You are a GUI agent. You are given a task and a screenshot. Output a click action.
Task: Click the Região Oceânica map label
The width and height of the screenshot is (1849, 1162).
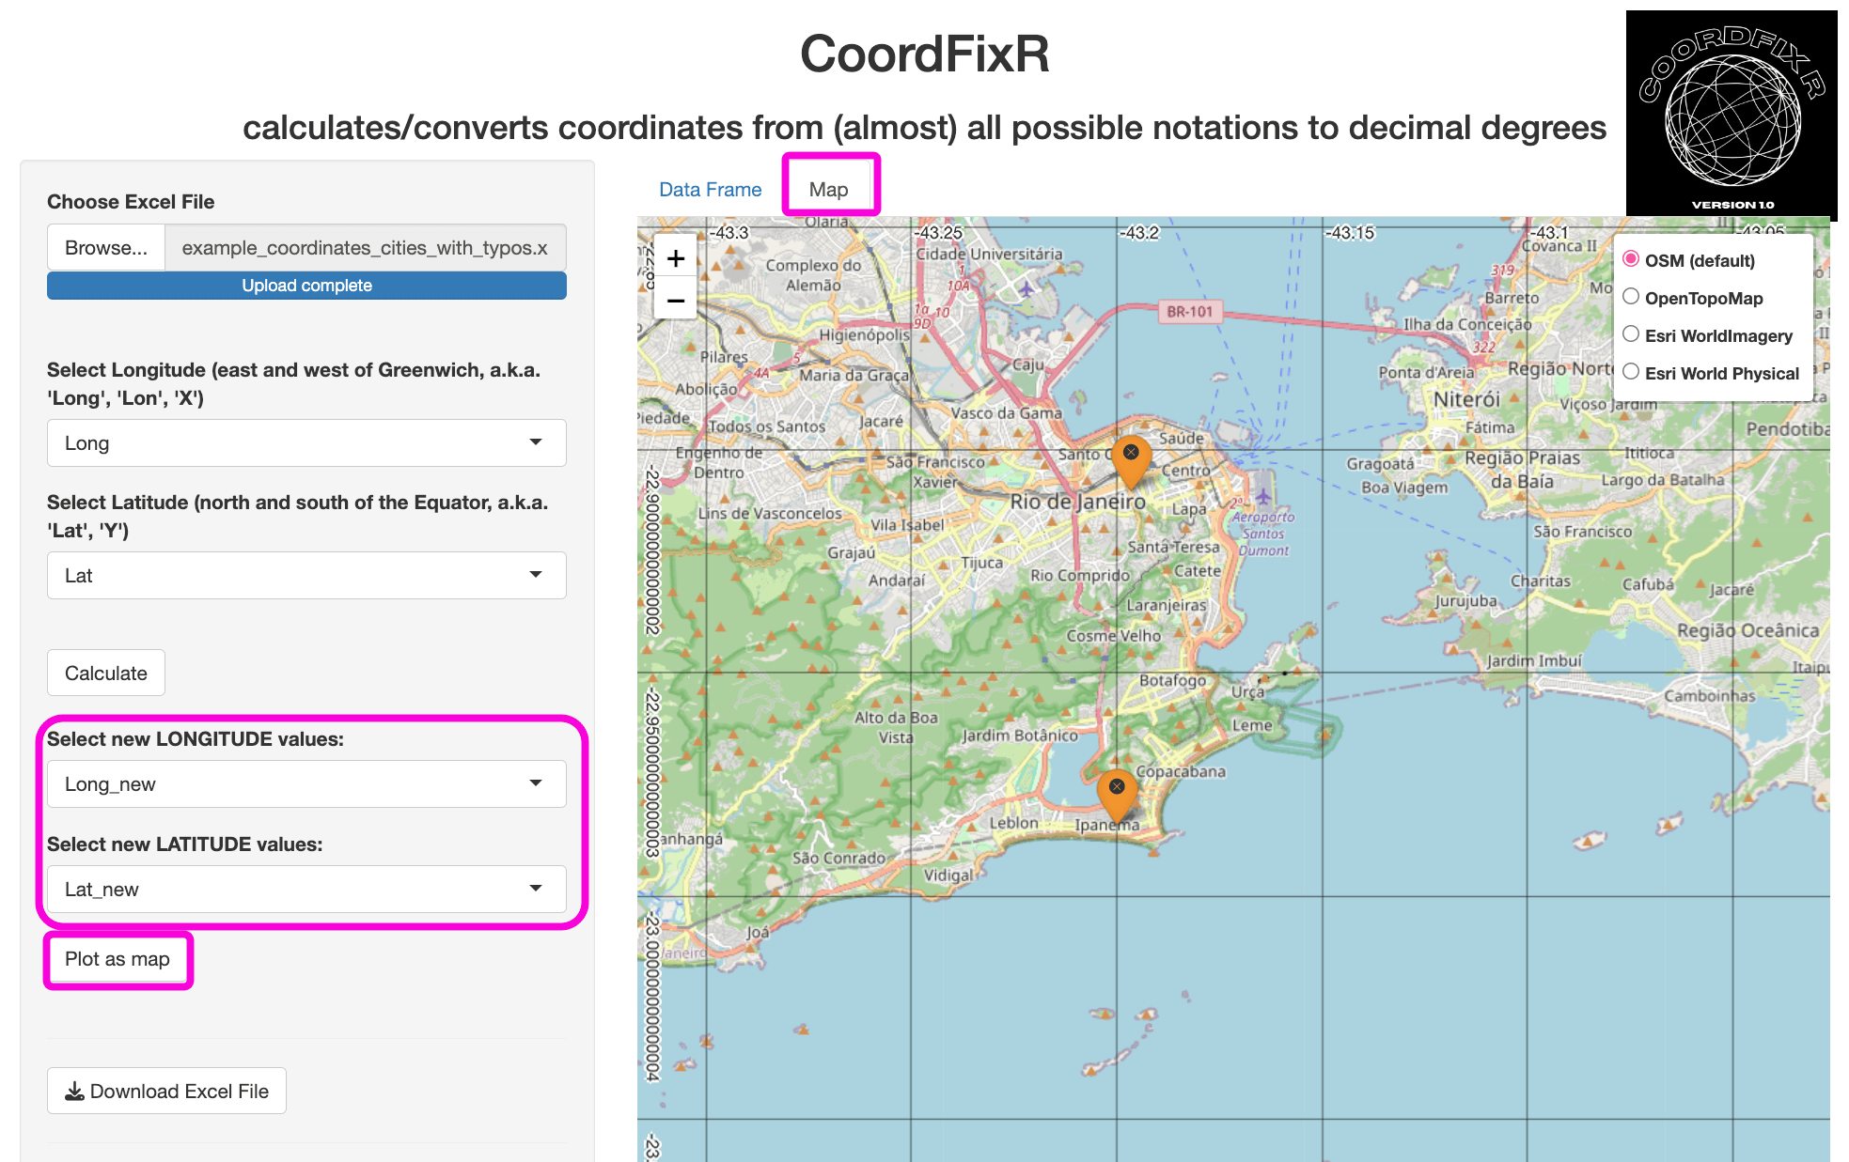click(x=1748, y=630)
